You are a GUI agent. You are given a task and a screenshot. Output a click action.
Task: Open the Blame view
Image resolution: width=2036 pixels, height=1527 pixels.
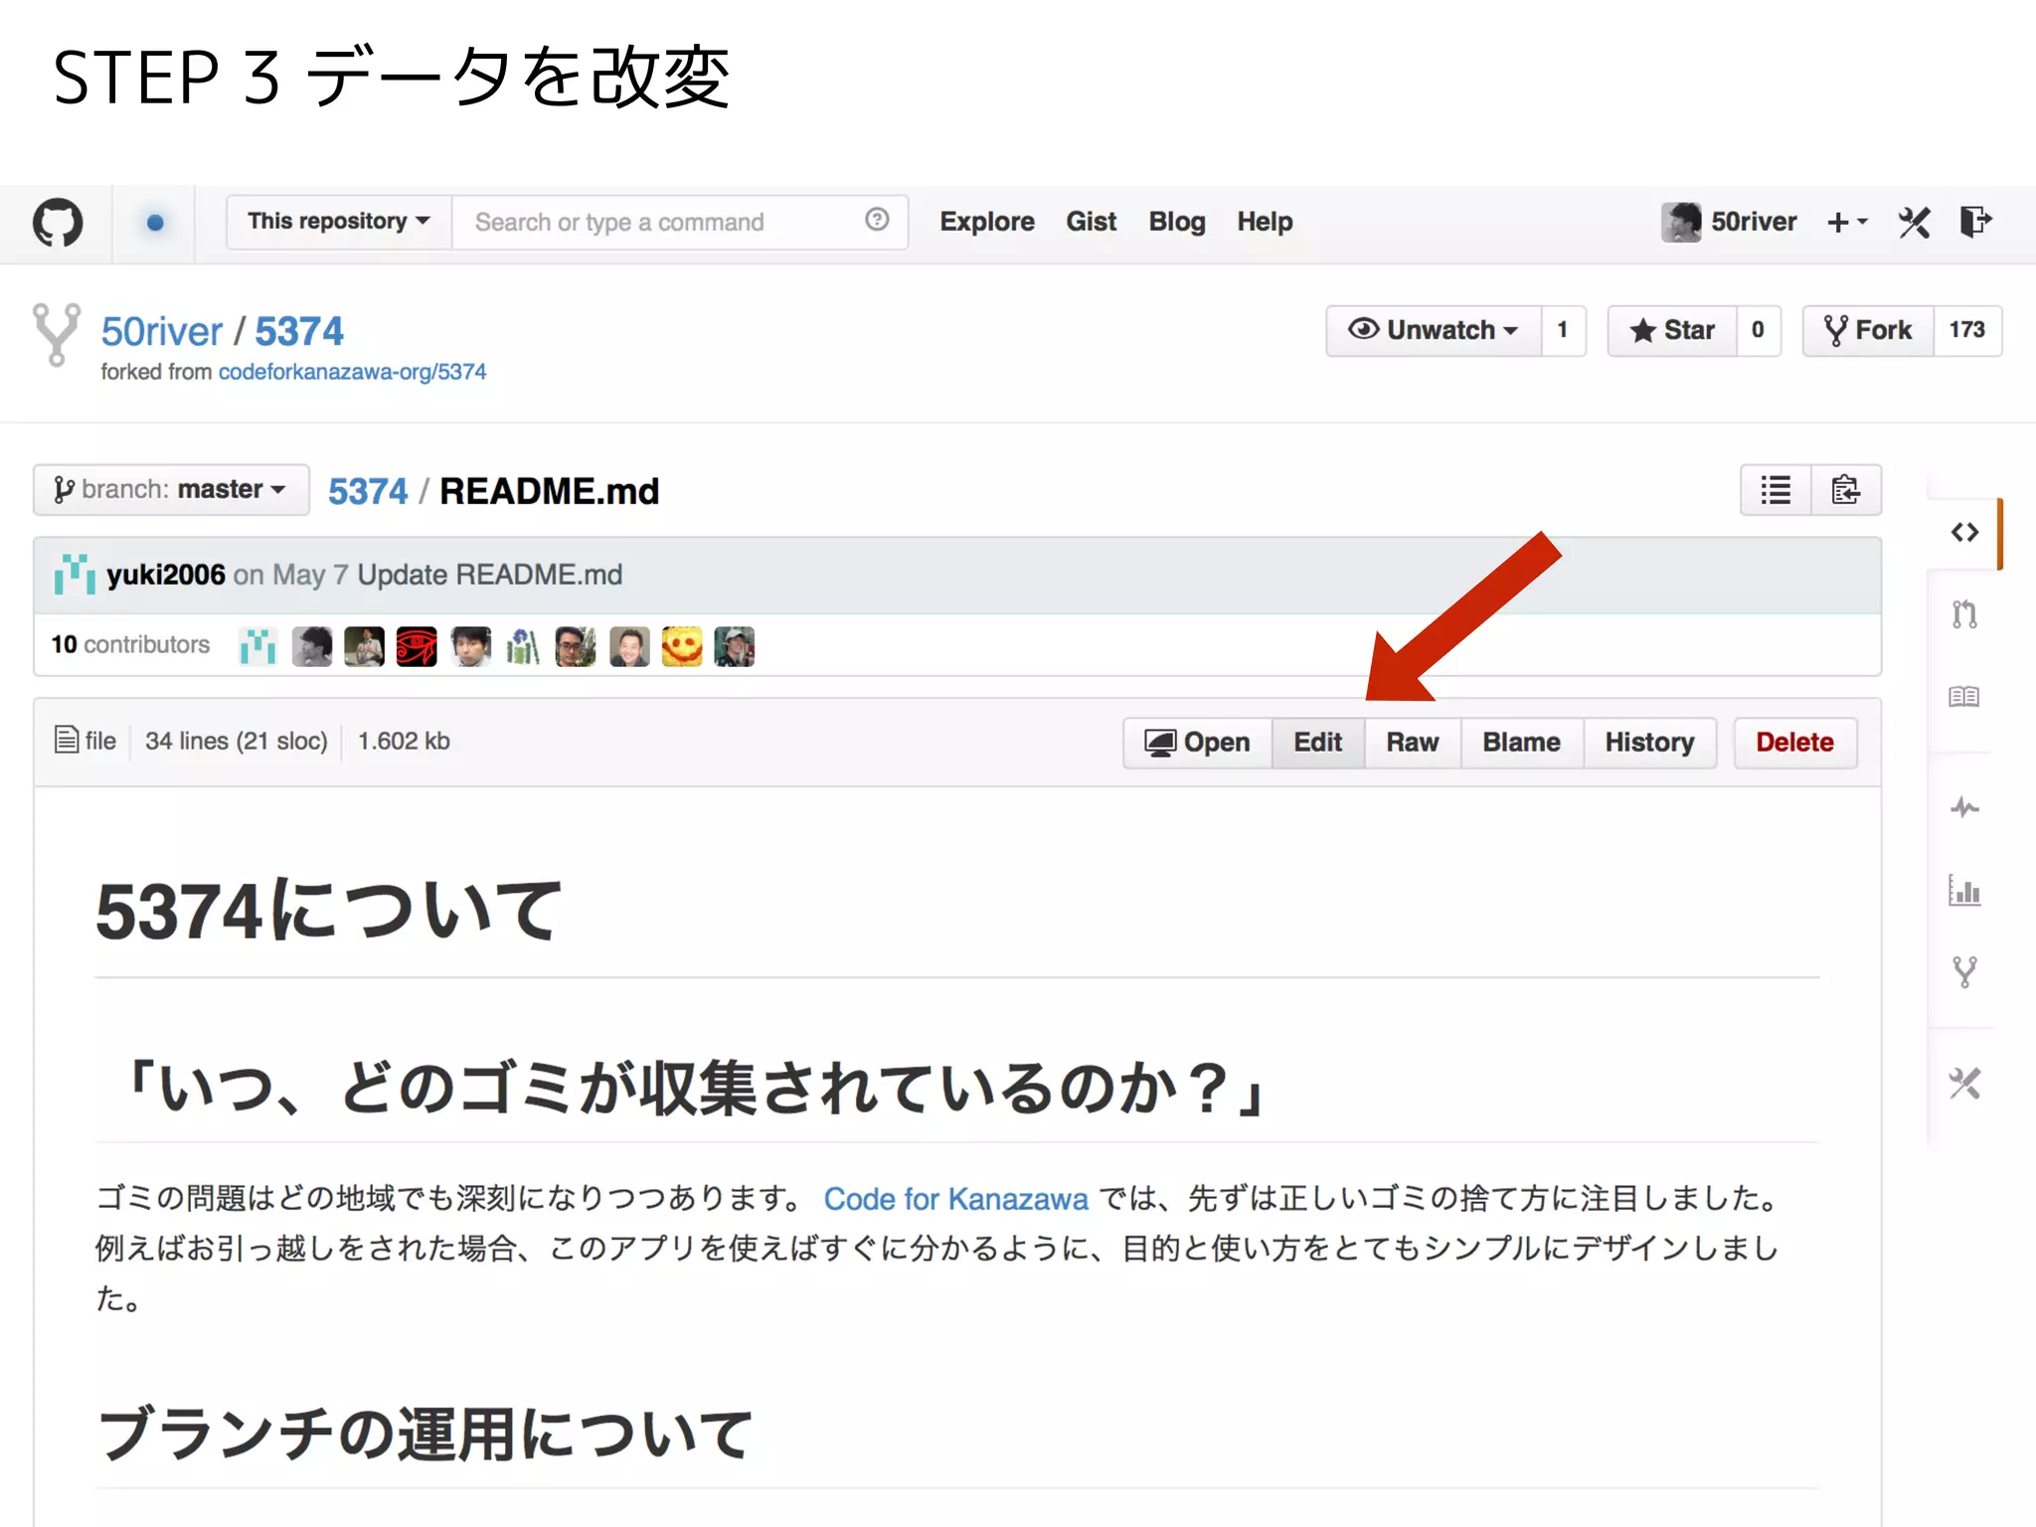tap(1522, 743)
